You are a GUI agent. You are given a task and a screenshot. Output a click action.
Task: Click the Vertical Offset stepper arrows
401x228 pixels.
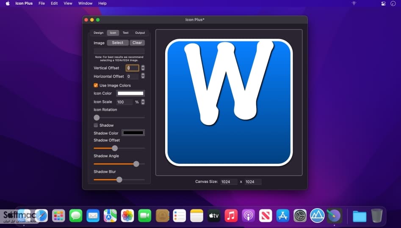143,68
